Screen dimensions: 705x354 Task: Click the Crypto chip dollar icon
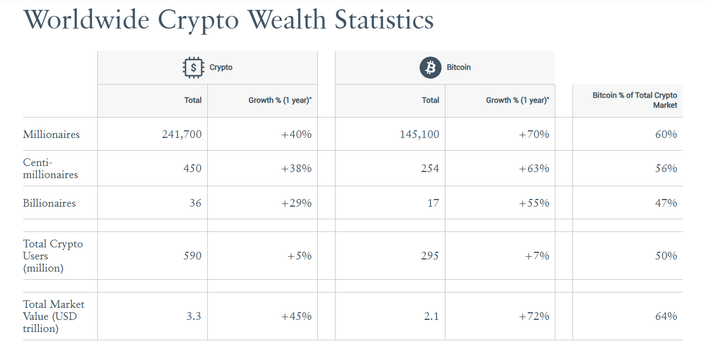click(192, 68)
